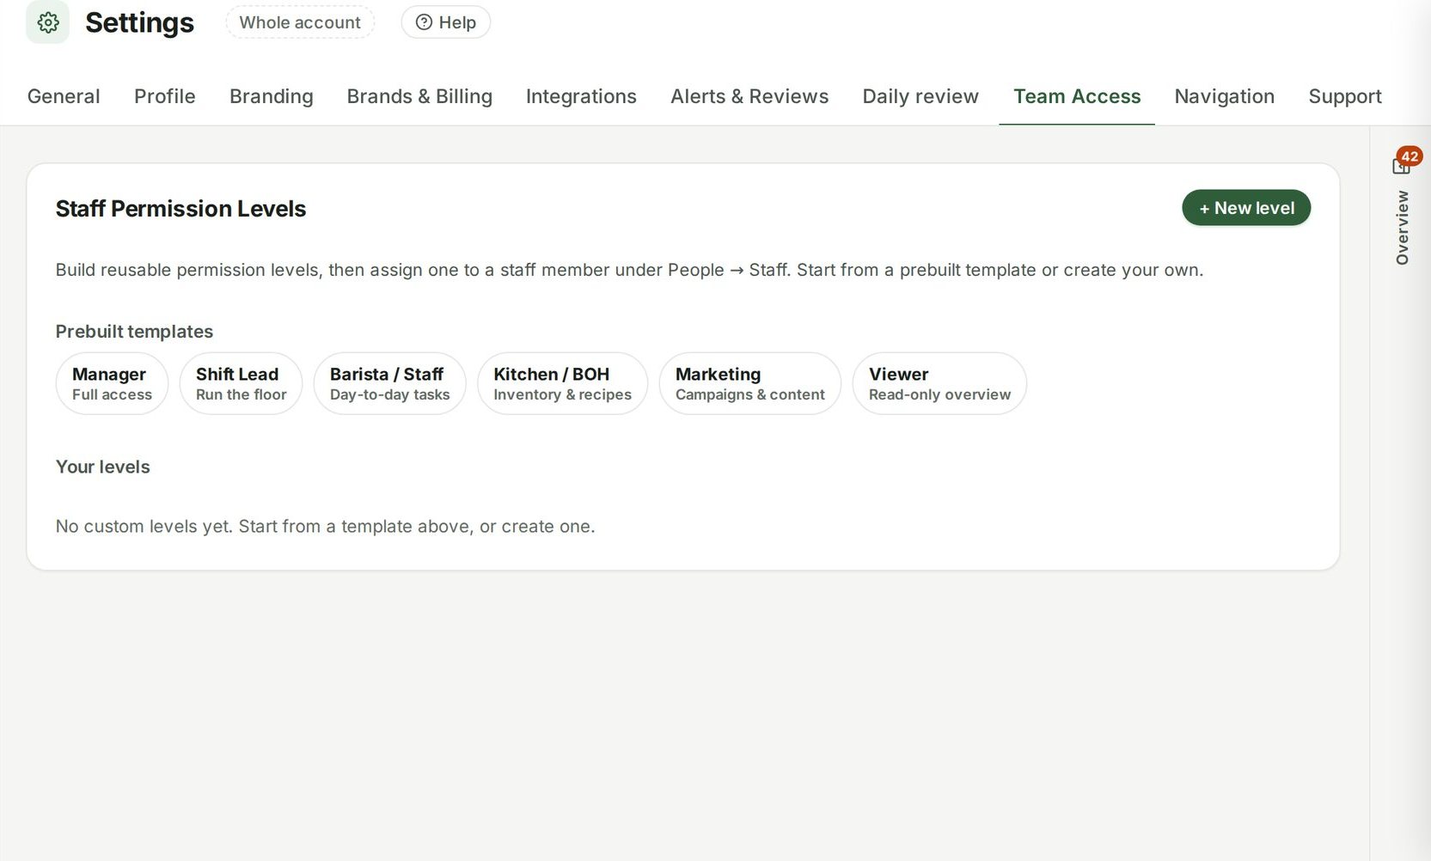This screenshot has width=1431, height=861.
Task: Switch to the Profile tab
Action: click(165, 96)
